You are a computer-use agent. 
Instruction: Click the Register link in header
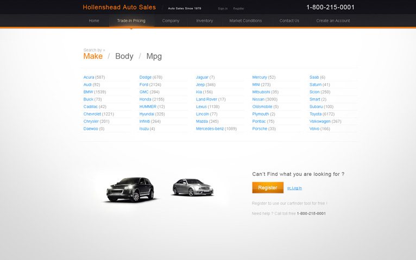[x=238, y=9]
